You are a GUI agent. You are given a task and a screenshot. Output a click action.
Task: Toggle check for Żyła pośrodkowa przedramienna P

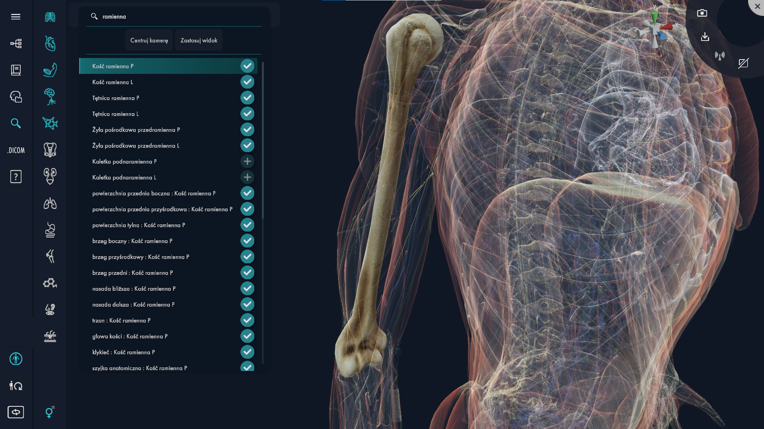(247, 129)
